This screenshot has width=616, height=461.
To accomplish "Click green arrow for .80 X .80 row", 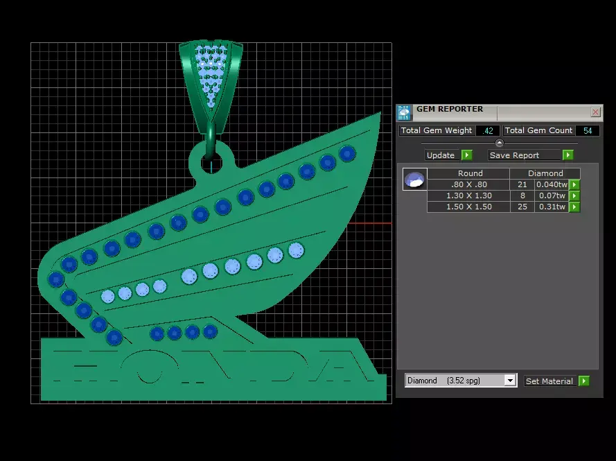I will pos(574,184).
